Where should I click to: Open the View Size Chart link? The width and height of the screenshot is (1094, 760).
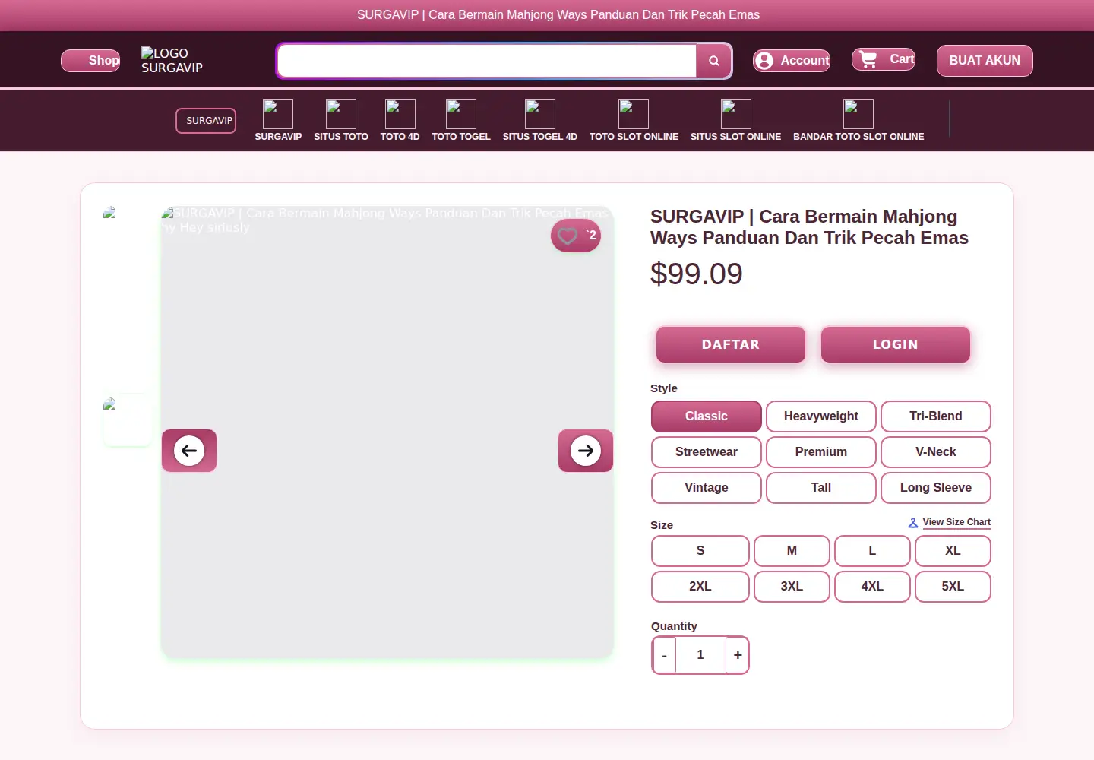pos(950,522)
